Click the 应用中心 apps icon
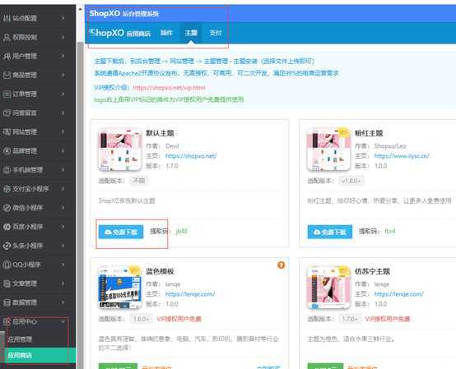456x369 pixels. [x=7, y=321]
